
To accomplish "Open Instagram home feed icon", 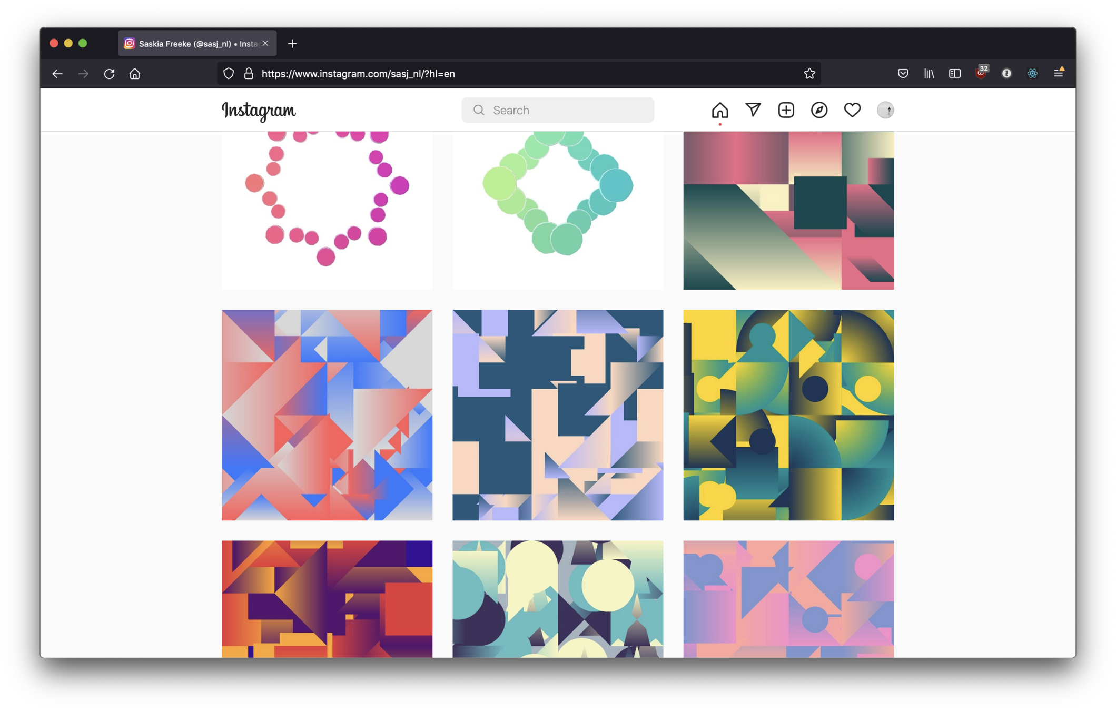I will pyautogui.click(x=719, y=110).
